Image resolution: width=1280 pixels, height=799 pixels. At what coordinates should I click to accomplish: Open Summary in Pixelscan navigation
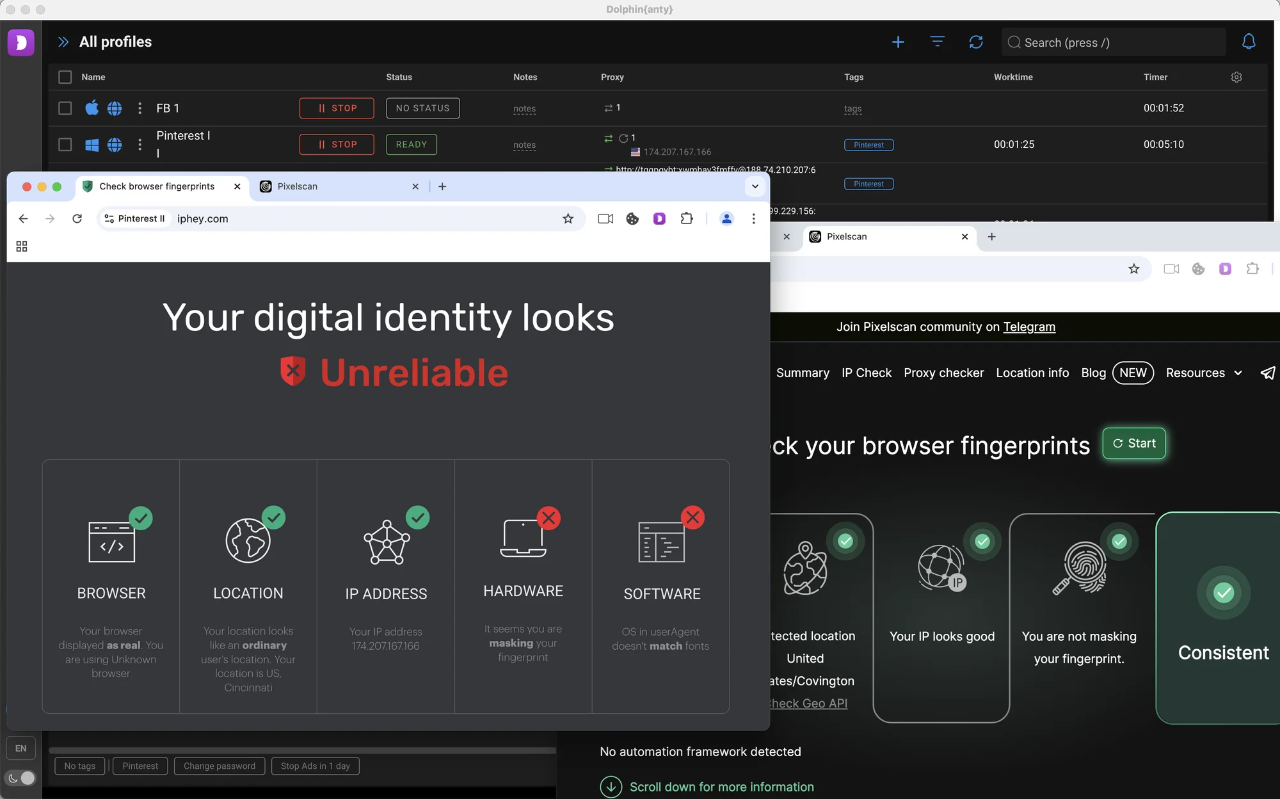(803, 373)
